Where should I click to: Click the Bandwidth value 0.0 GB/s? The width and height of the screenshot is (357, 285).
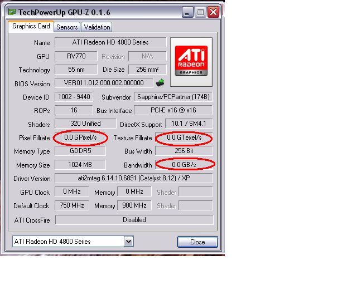pos(184,165)
